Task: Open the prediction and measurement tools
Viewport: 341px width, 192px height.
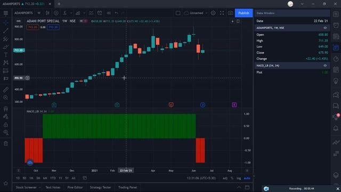Action: (6, 71)
